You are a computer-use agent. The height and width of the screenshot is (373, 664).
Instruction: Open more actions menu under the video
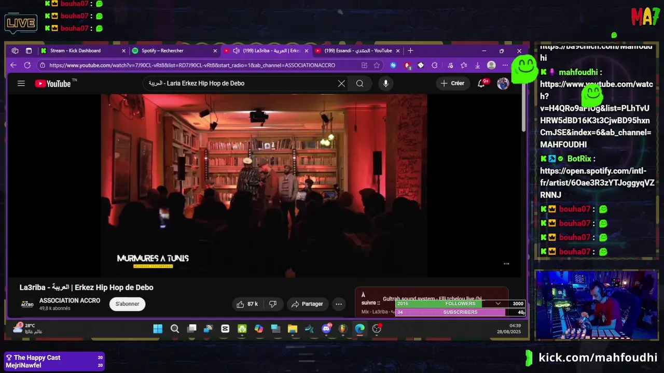(338, 304)
